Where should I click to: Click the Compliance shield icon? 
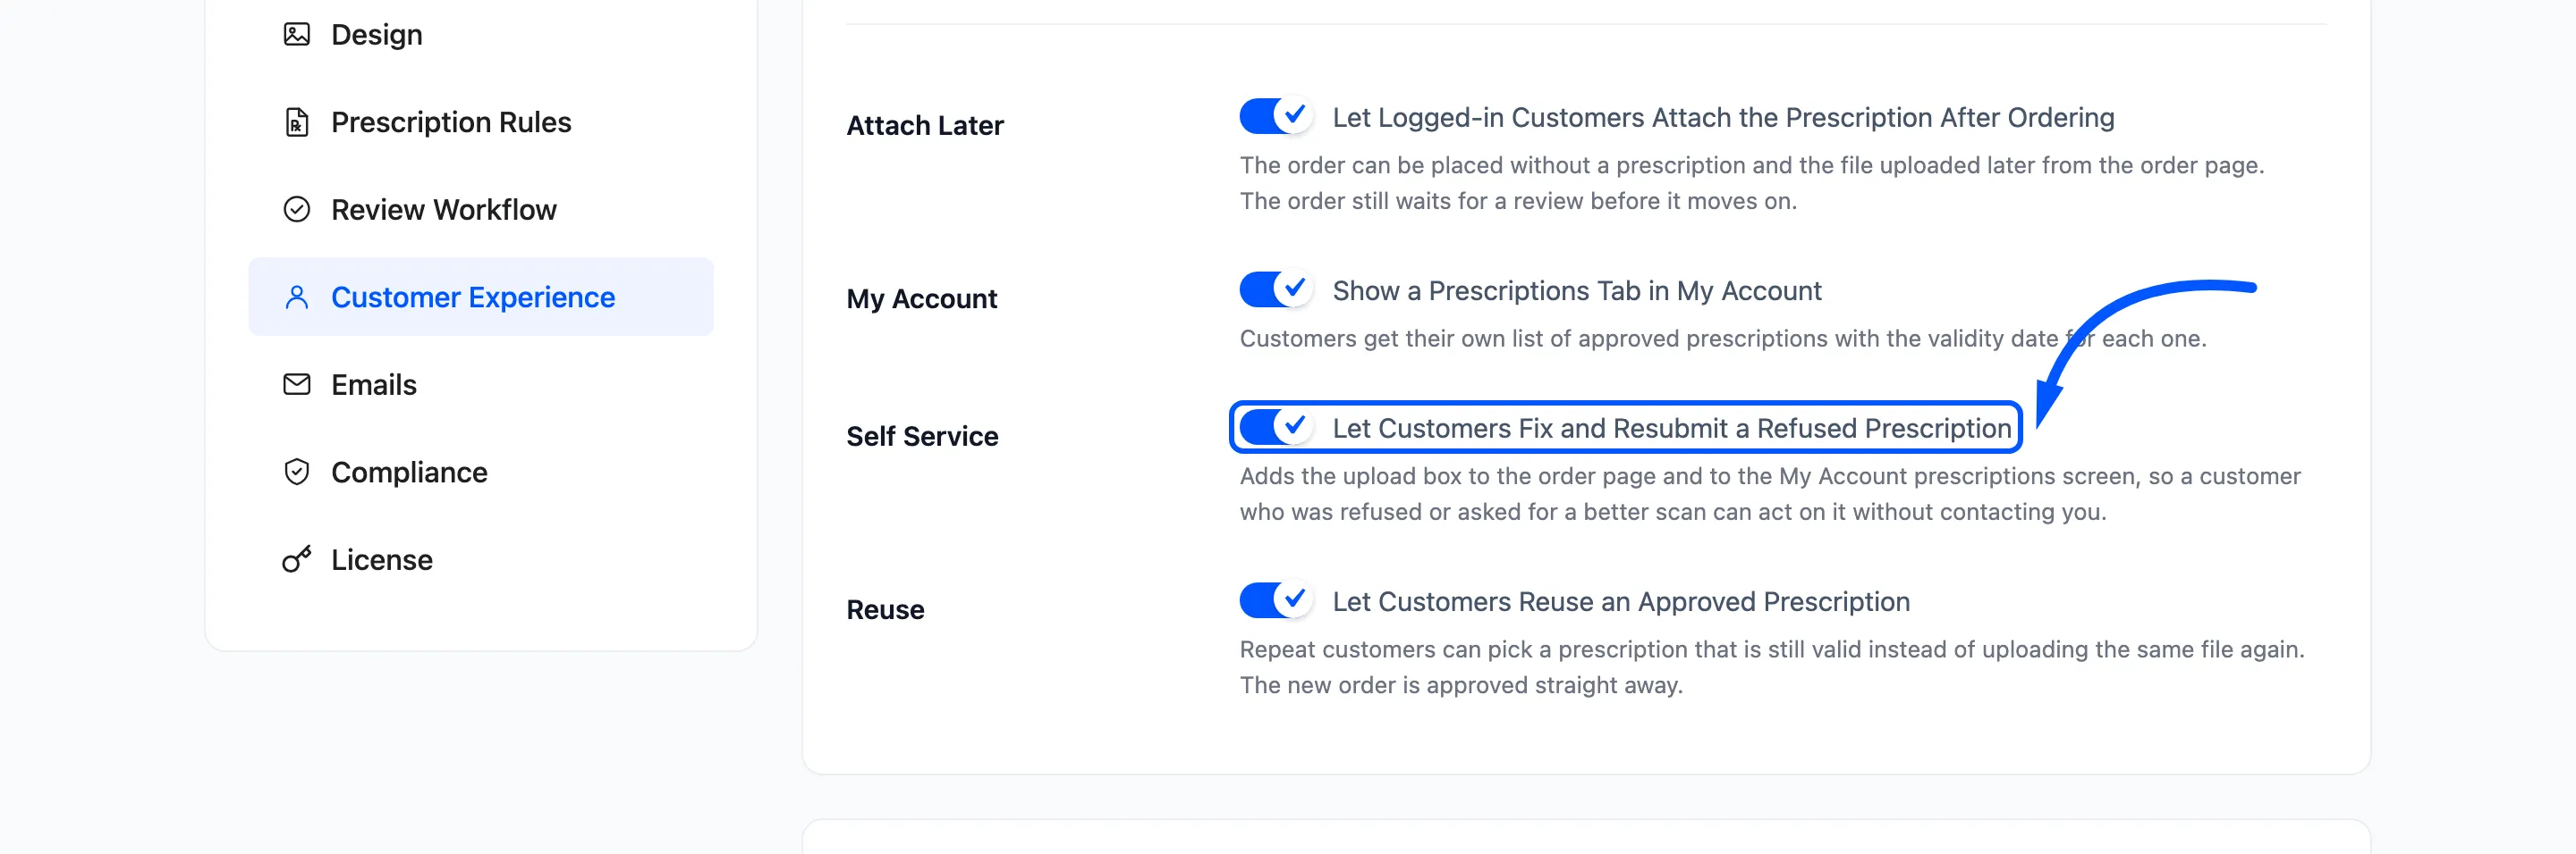click(297, 473)
